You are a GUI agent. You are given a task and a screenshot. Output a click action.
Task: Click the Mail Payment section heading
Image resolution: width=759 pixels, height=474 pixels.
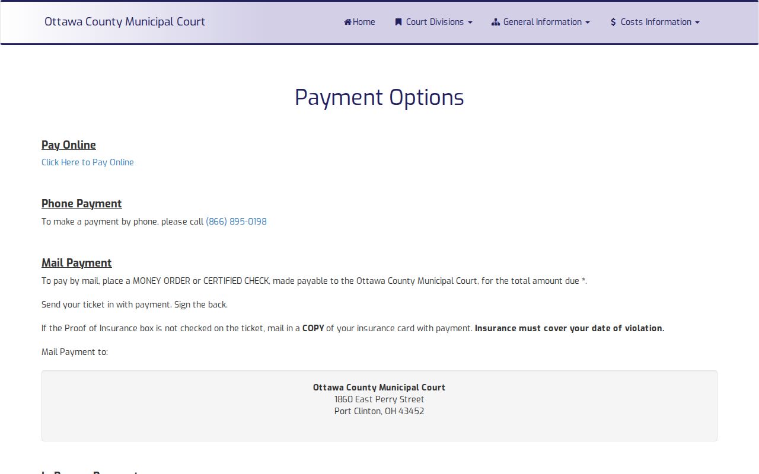pyautogui.click(x=76, y=263)
